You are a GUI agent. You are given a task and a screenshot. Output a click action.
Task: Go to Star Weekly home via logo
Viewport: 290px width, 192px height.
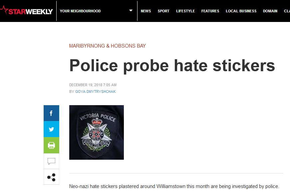coord(26,11)
